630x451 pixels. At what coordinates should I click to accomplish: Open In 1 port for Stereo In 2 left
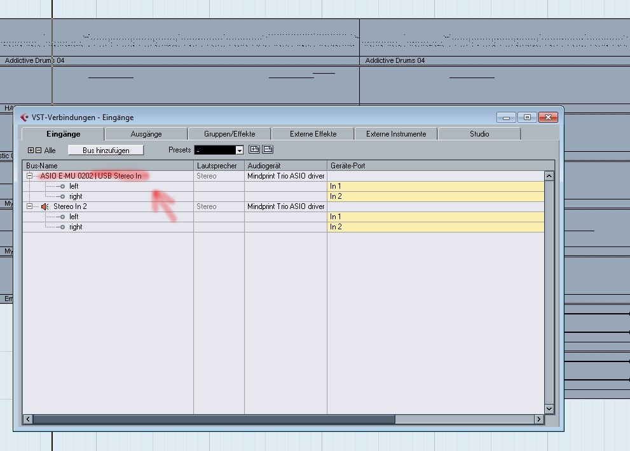pyautogui.click(x=436, y=217)
